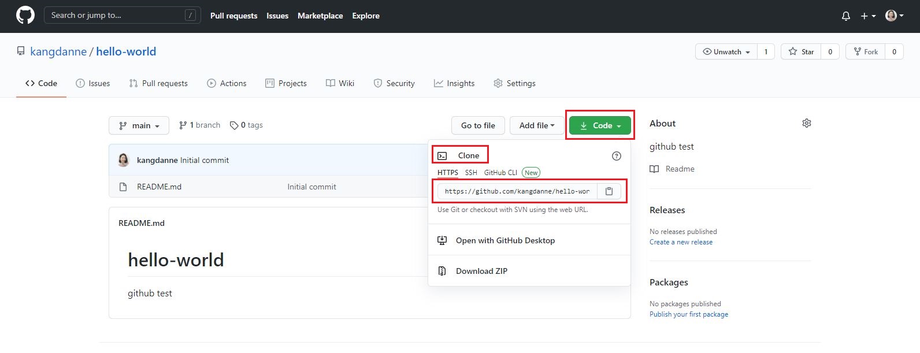Screen dimensions: 920x353
Task: Open the user avatar menu
Action: pyautogui.click(x=895, y=16)
